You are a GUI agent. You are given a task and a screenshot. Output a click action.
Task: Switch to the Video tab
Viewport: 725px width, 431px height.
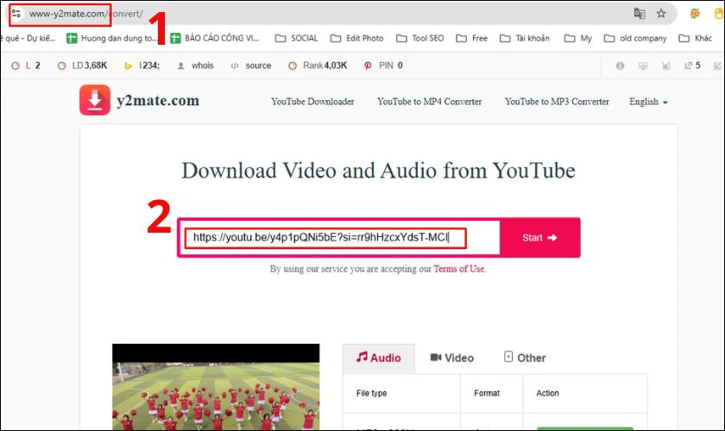click(451, 358)
